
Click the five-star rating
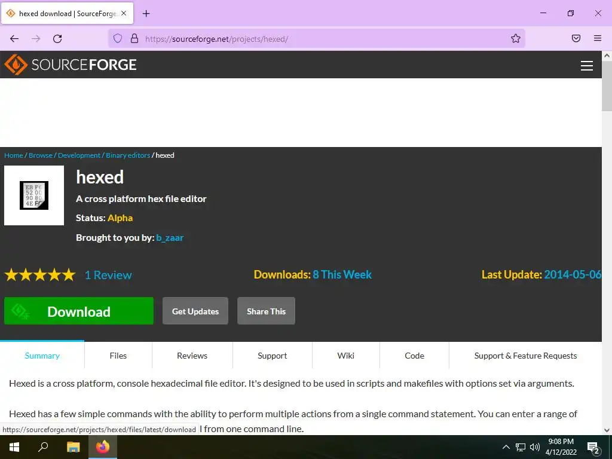(x=40, y=275)
